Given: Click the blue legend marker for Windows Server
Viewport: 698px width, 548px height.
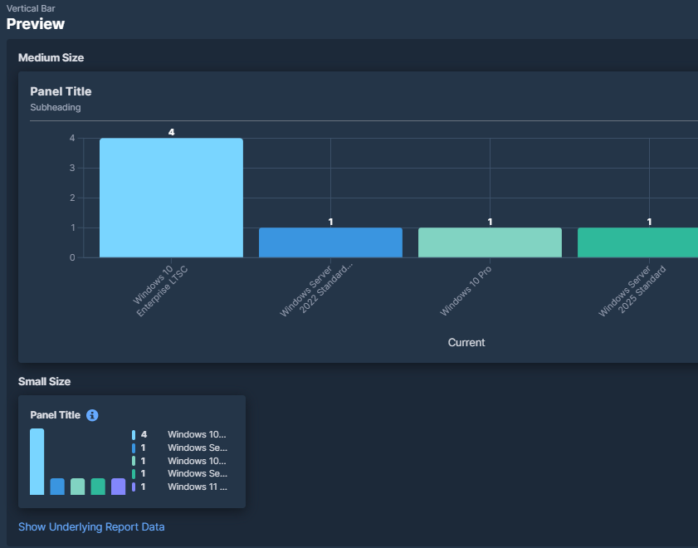Looking at the screenshot, I should pos(133,447).
